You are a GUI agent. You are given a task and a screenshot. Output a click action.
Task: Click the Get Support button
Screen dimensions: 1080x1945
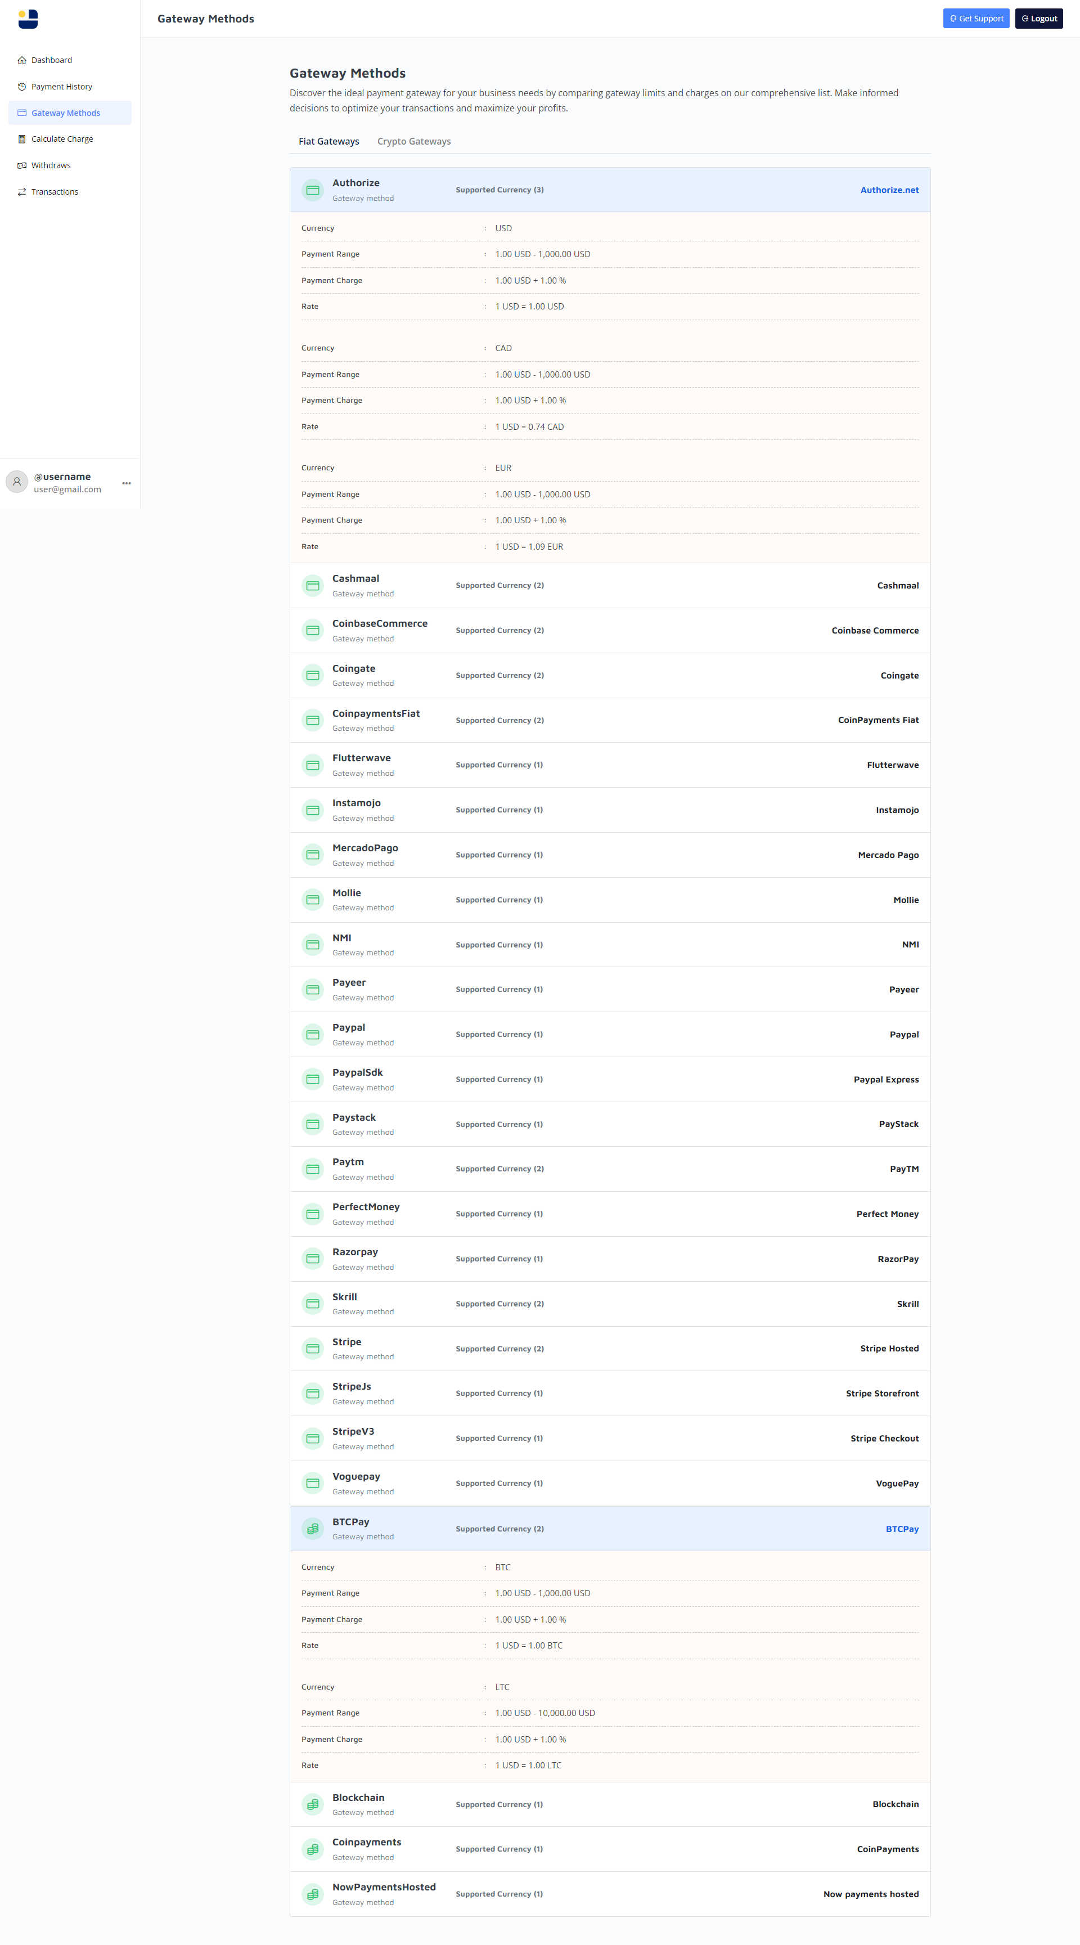point(976,19)
